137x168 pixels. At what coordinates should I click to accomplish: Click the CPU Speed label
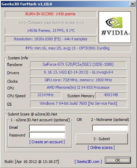click(16, 96)
